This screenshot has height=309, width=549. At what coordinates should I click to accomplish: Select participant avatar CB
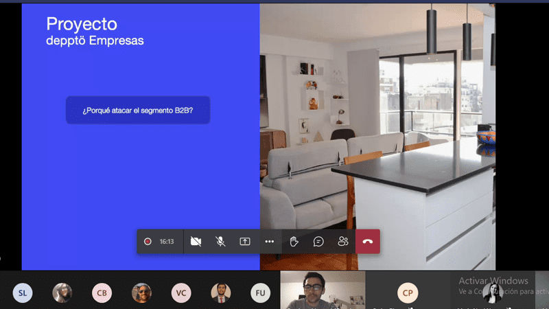click(x=102, y=293)
